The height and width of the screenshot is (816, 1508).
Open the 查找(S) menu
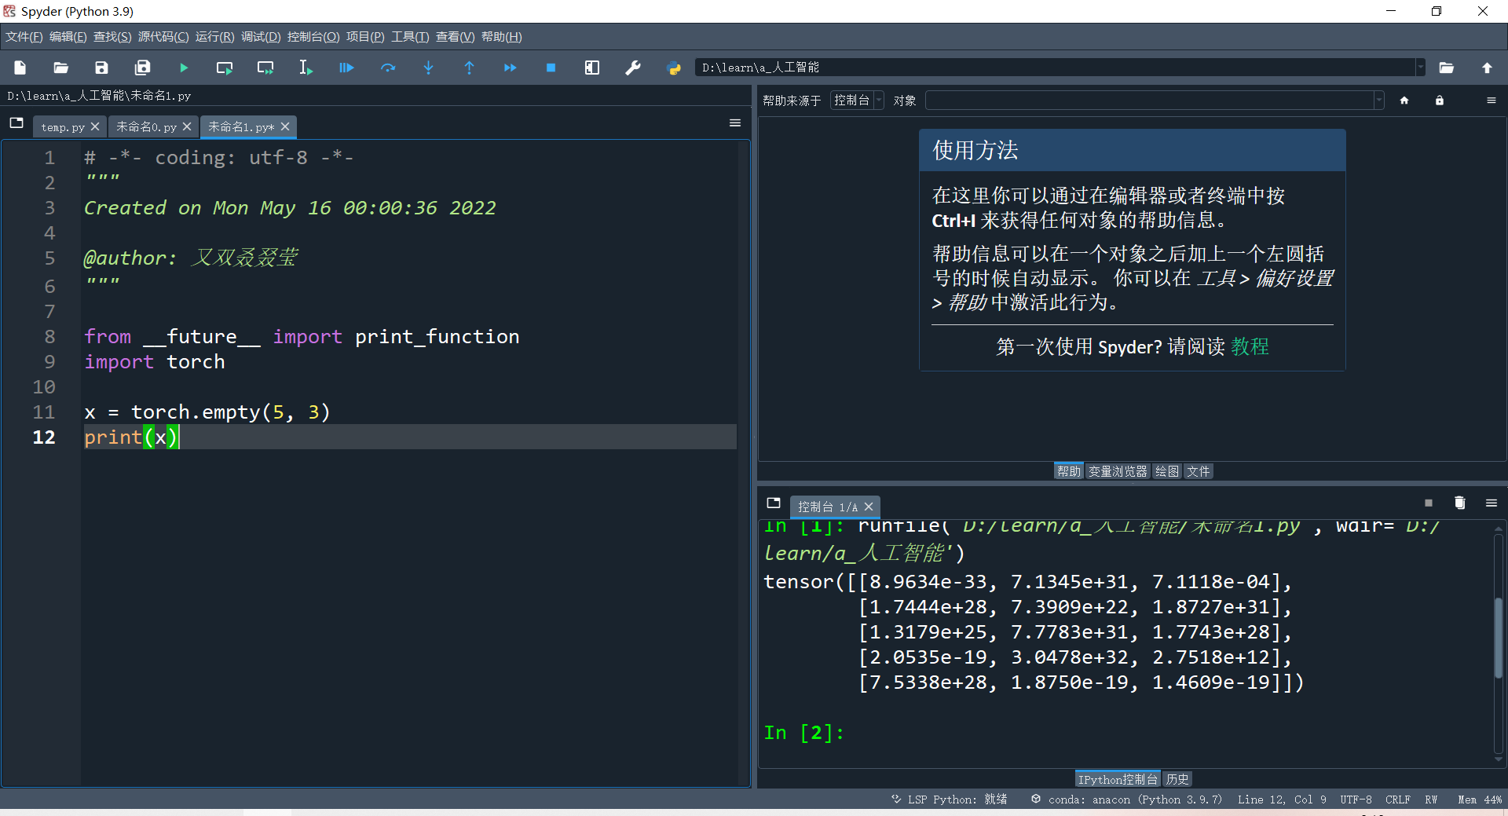pos(112,37)
